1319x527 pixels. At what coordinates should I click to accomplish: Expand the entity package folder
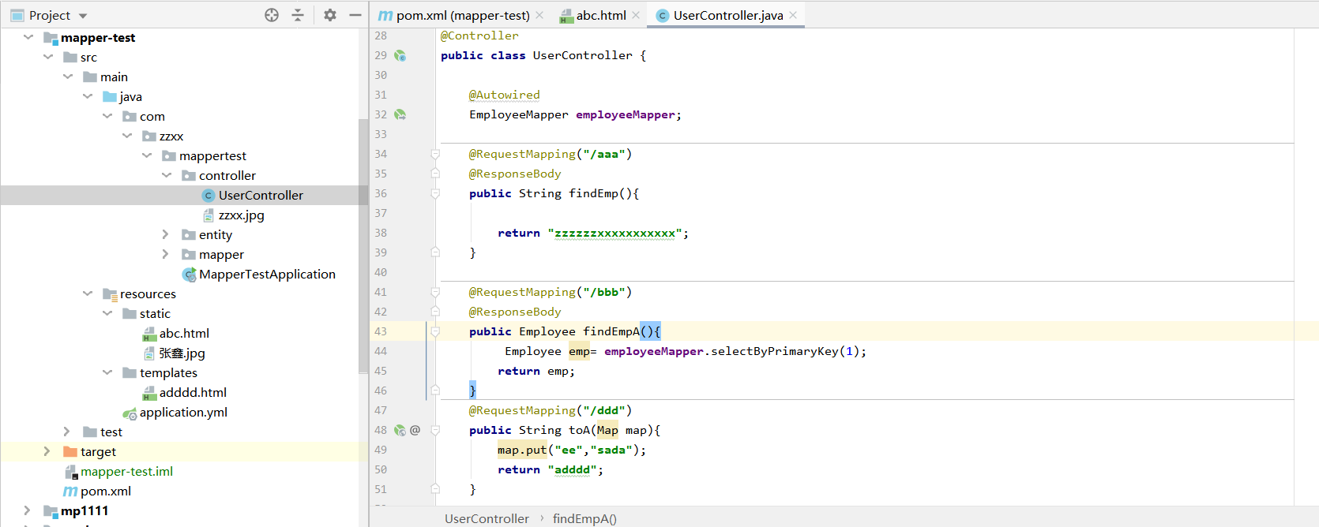click(165, 234)
